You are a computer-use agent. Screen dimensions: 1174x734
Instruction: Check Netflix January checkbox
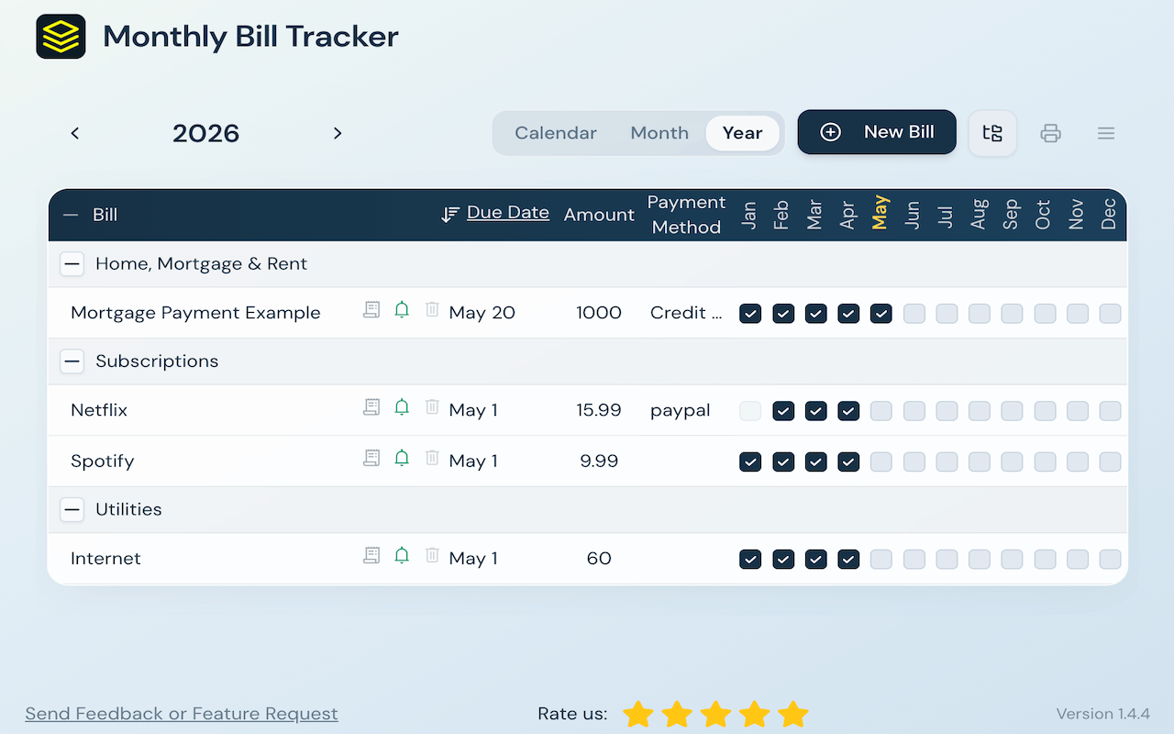[750, 411]
